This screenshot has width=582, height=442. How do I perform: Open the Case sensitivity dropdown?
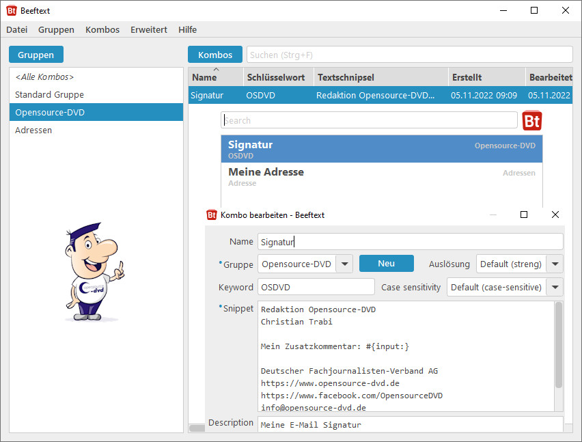(x=555, y=287)
